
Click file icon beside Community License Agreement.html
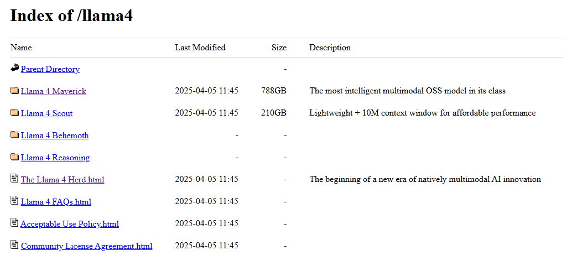[14, 245]
